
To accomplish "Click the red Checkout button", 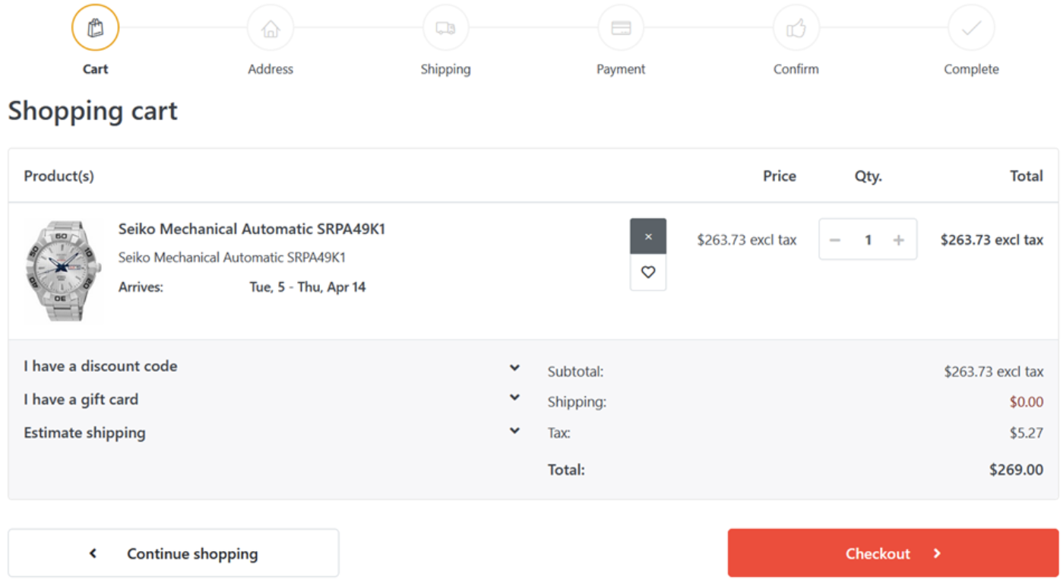I will [x=893, y=553].
